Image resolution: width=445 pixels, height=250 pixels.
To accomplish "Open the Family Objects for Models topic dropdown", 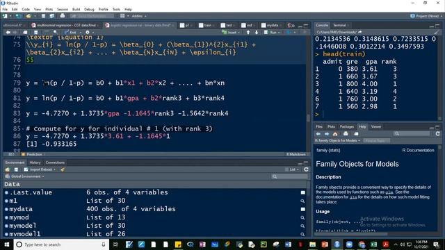I will 337,140.
